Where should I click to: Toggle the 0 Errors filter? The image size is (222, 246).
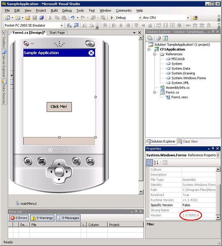pyautogui.click(x=19, y=218)
